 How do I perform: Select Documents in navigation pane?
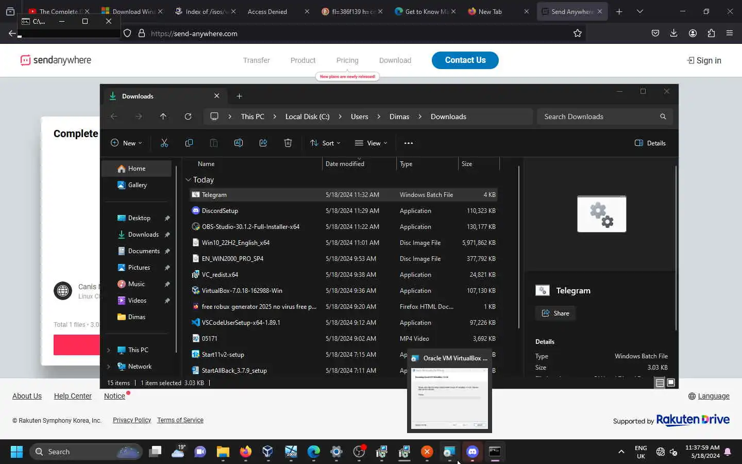[x=137, y=251]
